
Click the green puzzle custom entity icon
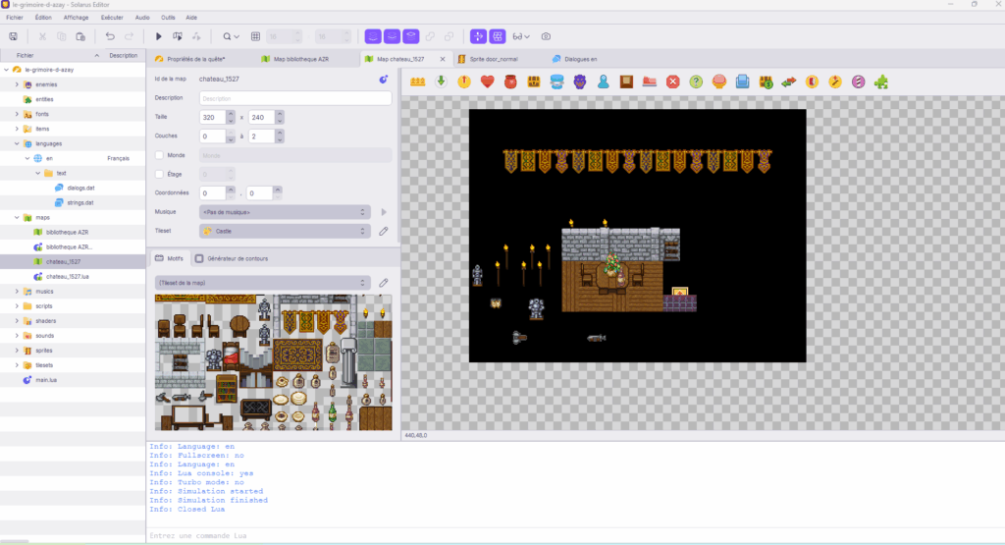[881, 82]
